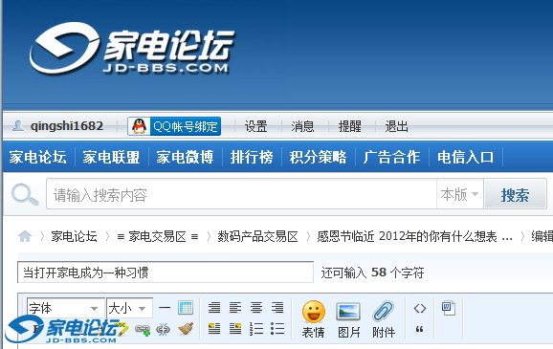Image resolution: width=553 pixels, height=349 pixels.
Task: Open the 字体 font dropdown
Action: (x=66, y=308)
